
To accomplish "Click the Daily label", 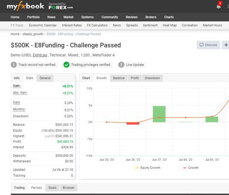I will tap(16, 103).
